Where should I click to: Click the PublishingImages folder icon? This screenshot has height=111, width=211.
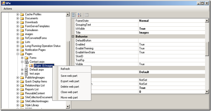click(x=22, y=78)
